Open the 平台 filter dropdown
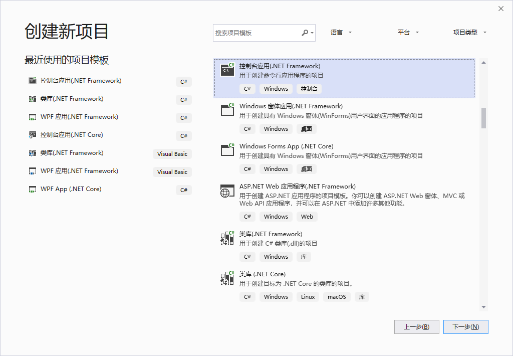 [x=408, y=33]
